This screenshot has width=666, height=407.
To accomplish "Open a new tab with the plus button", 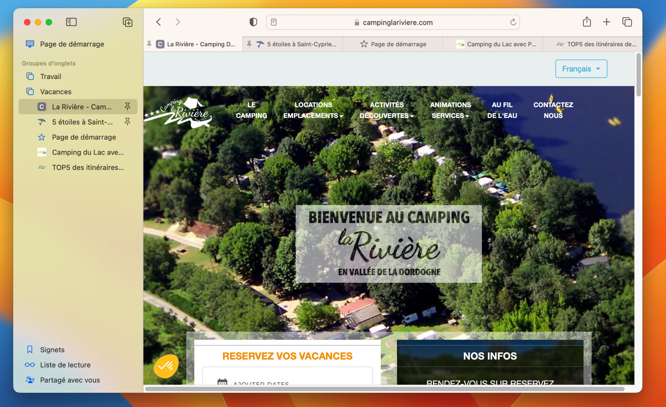I will [607, 22].
